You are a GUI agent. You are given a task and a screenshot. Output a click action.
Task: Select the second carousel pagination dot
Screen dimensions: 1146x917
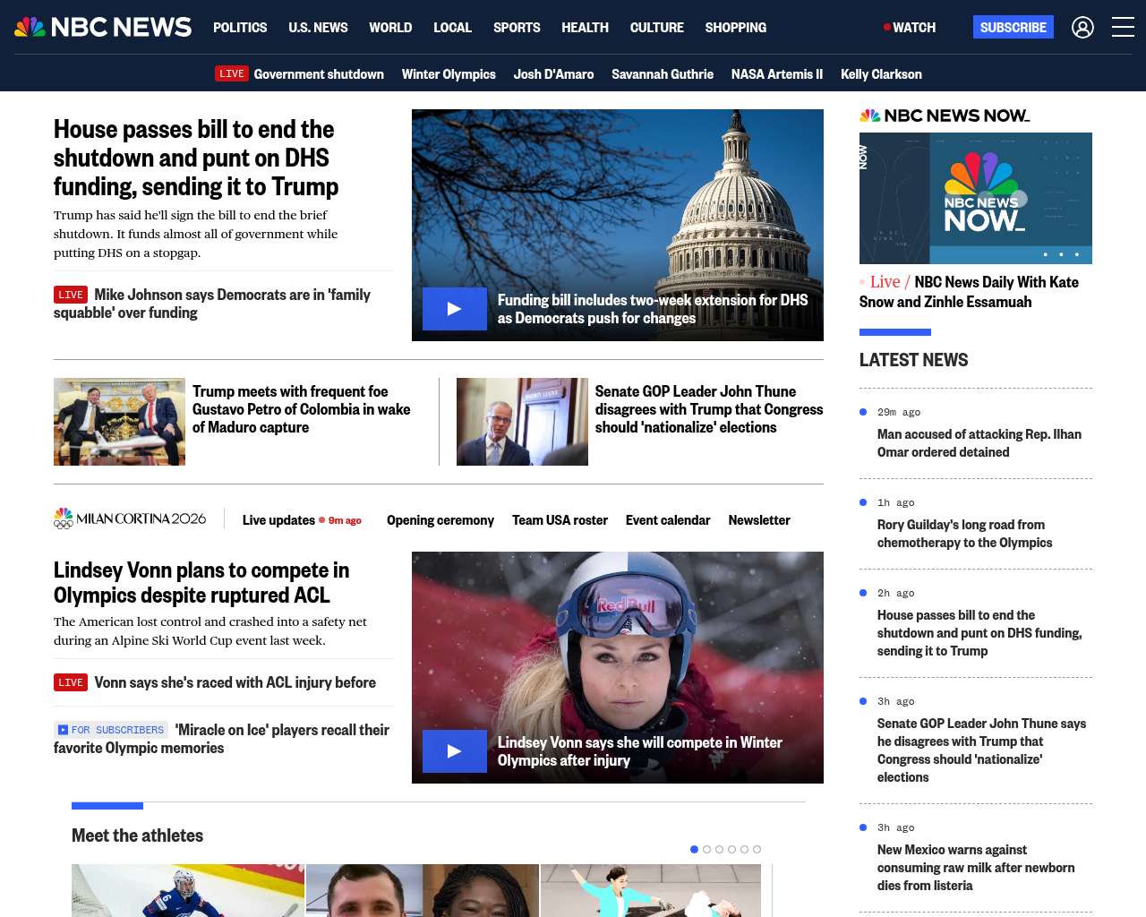click(706, 849)
